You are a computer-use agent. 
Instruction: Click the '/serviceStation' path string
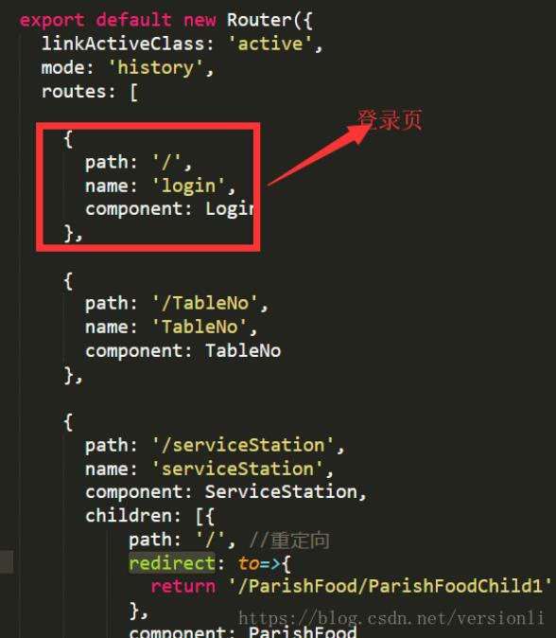coord(243,445)
